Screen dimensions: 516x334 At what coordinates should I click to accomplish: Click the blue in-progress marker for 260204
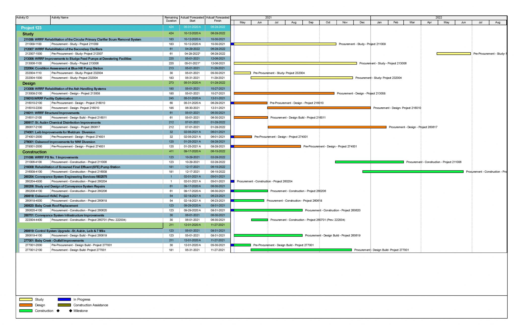pos(232,181)
